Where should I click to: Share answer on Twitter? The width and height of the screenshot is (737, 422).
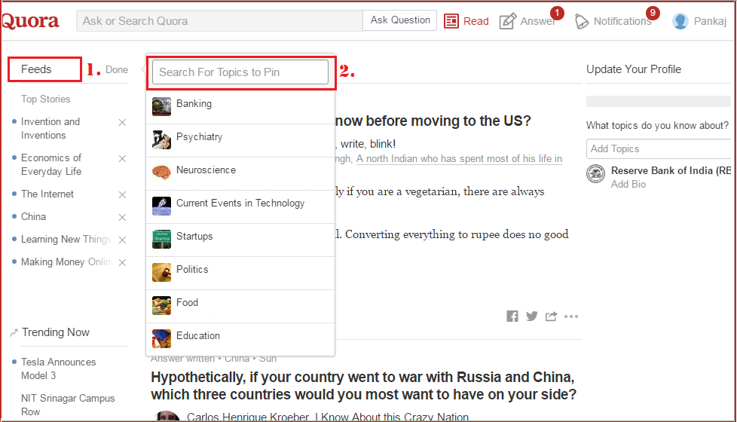pyautogui.click(x=531, y=316)
